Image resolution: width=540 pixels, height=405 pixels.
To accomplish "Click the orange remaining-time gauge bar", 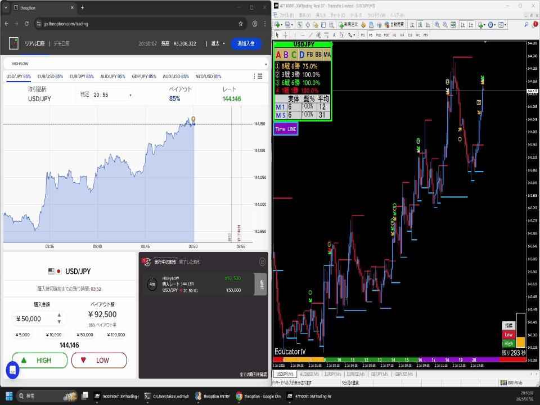I will coord(520,342).
